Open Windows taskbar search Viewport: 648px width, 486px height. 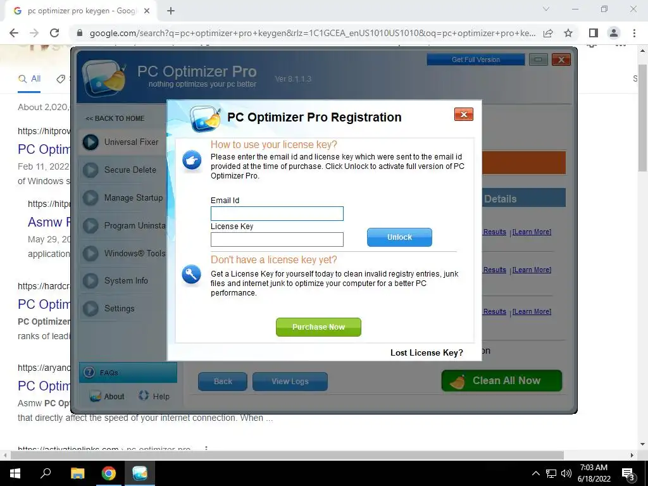point(46,473)
